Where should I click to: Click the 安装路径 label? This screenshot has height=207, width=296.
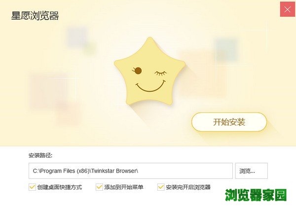coord(40,156)
